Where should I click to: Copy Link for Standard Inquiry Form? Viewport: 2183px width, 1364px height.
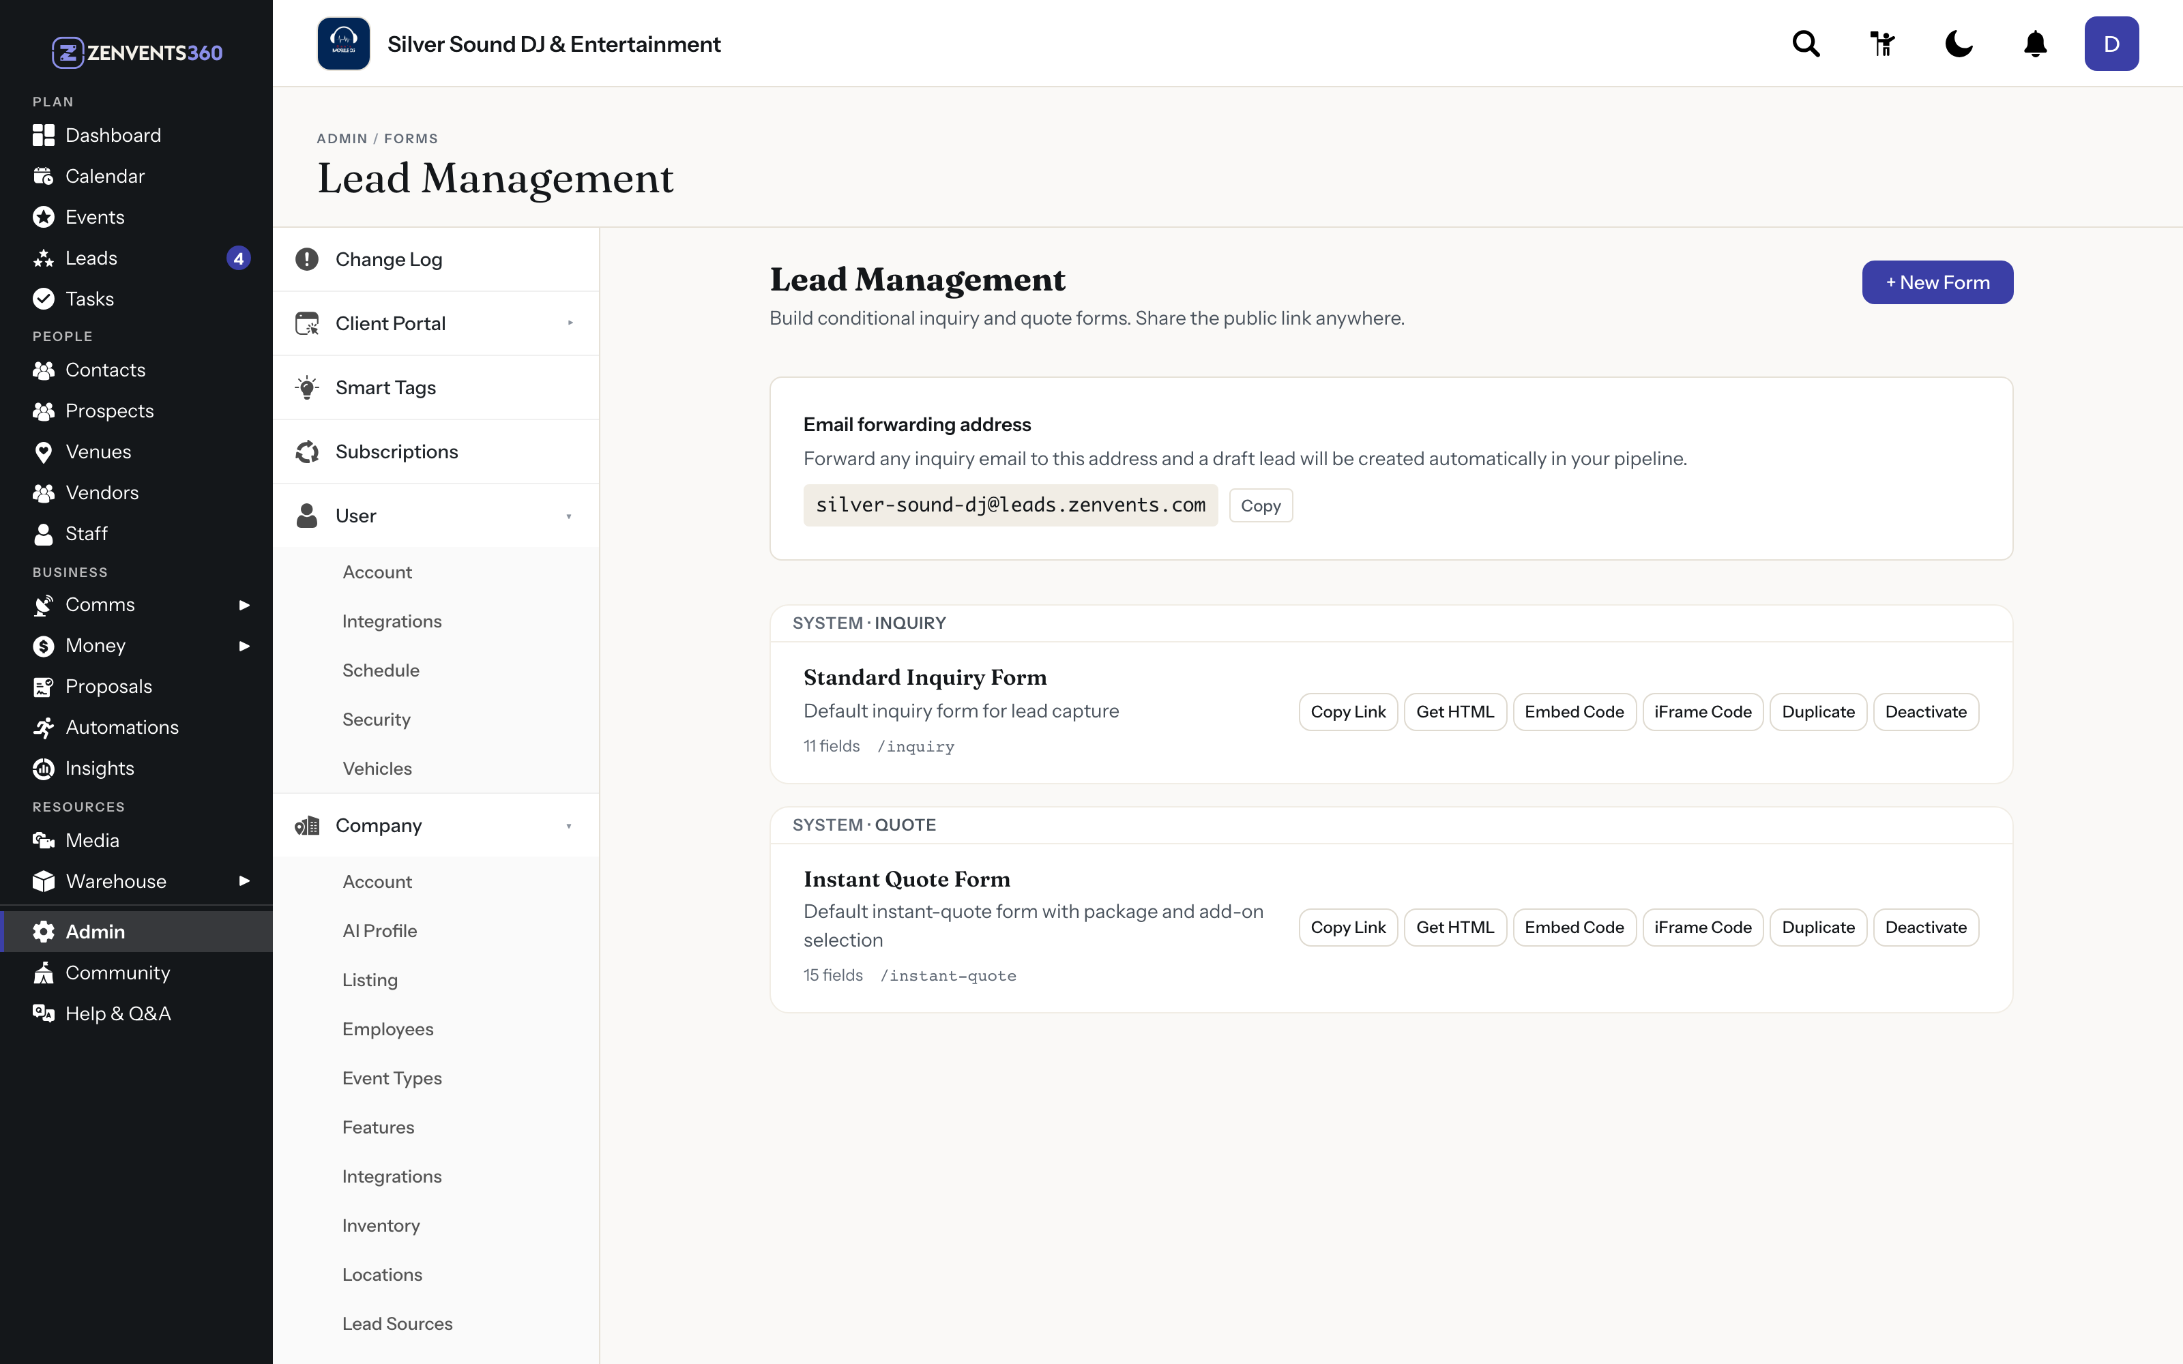click(x=1348, y=712)
